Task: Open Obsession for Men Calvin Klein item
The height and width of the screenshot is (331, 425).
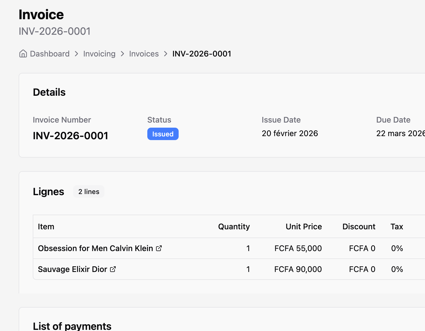Action: [95, 248]
